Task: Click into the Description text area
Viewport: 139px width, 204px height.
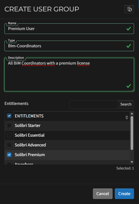Action: click(69, 75)
